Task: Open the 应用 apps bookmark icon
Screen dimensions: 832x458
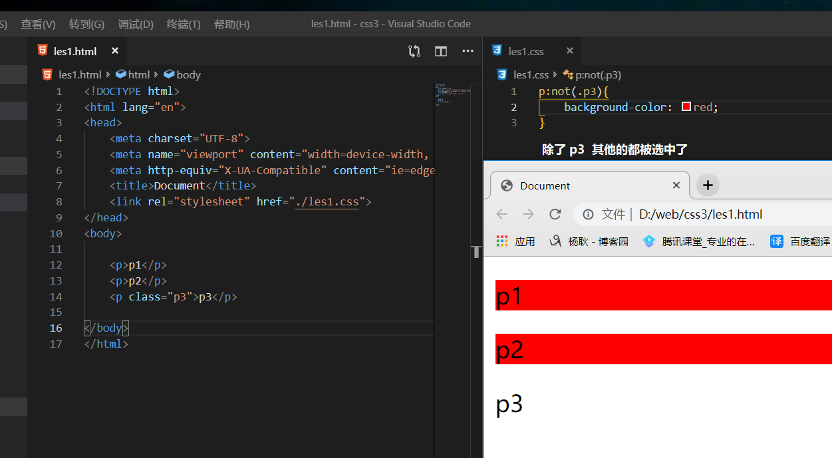Action: (x=502, y=241)
